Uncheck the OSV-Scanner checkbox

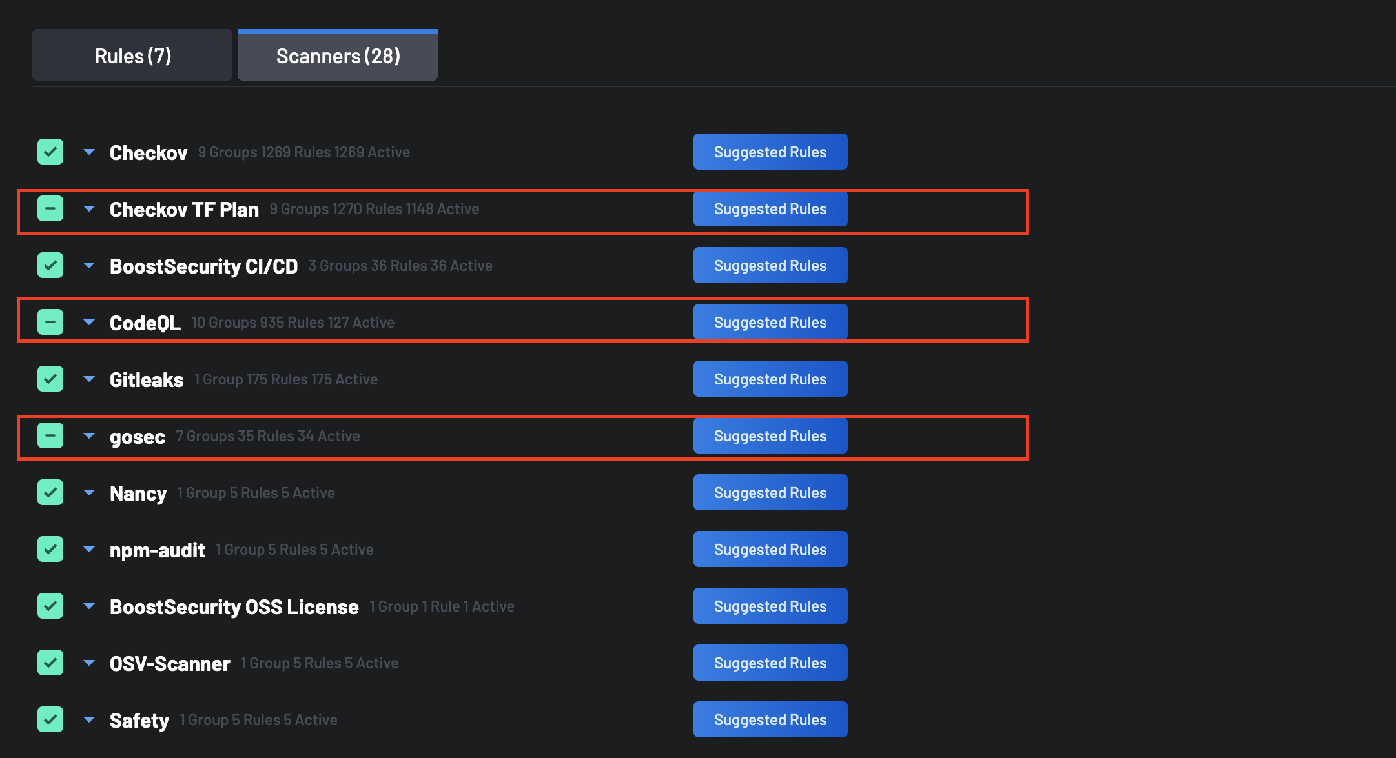tap(50, 663)
